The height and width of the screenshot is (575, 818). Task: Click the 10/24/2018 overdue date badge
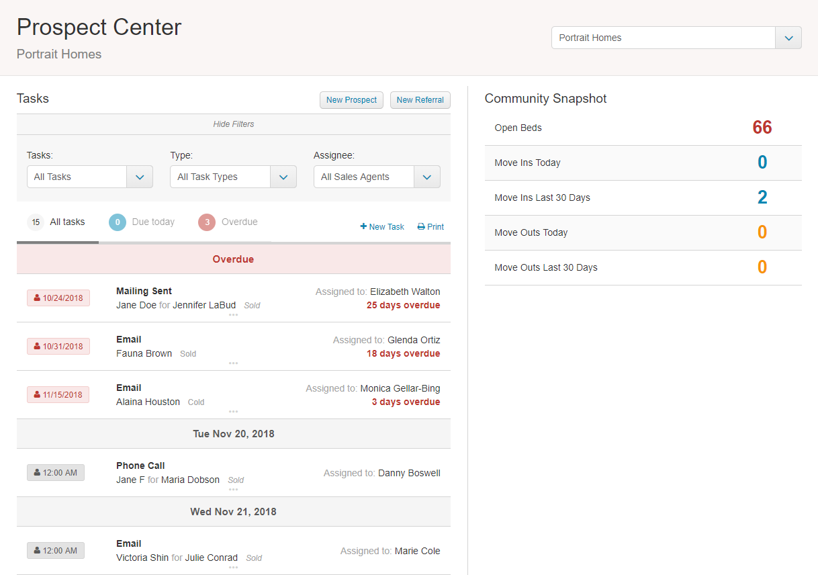point(58,298)
